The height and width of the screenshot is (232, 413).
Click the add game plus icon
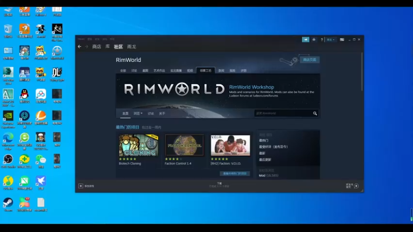pos(81,186)
